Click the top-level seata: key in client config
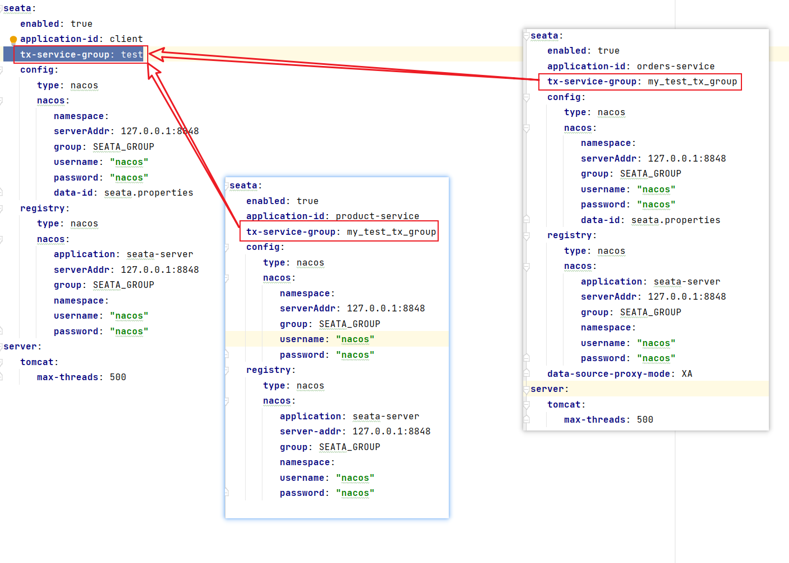 20,8
